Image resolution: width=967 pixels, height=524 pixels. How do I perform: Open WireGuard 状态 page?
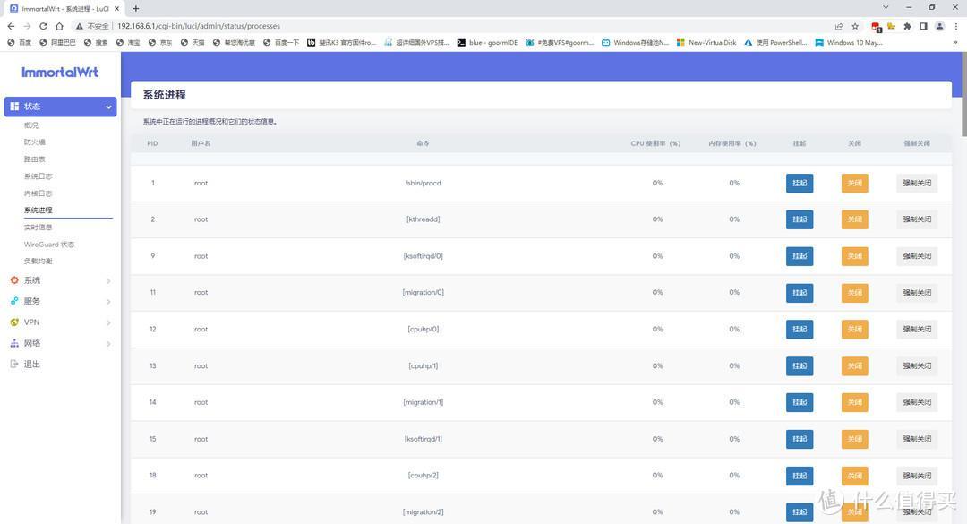pos(49,245)
